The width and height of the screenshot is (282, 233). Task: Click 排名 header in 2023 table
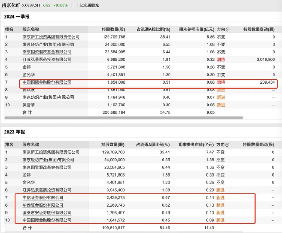coord(9,145)
